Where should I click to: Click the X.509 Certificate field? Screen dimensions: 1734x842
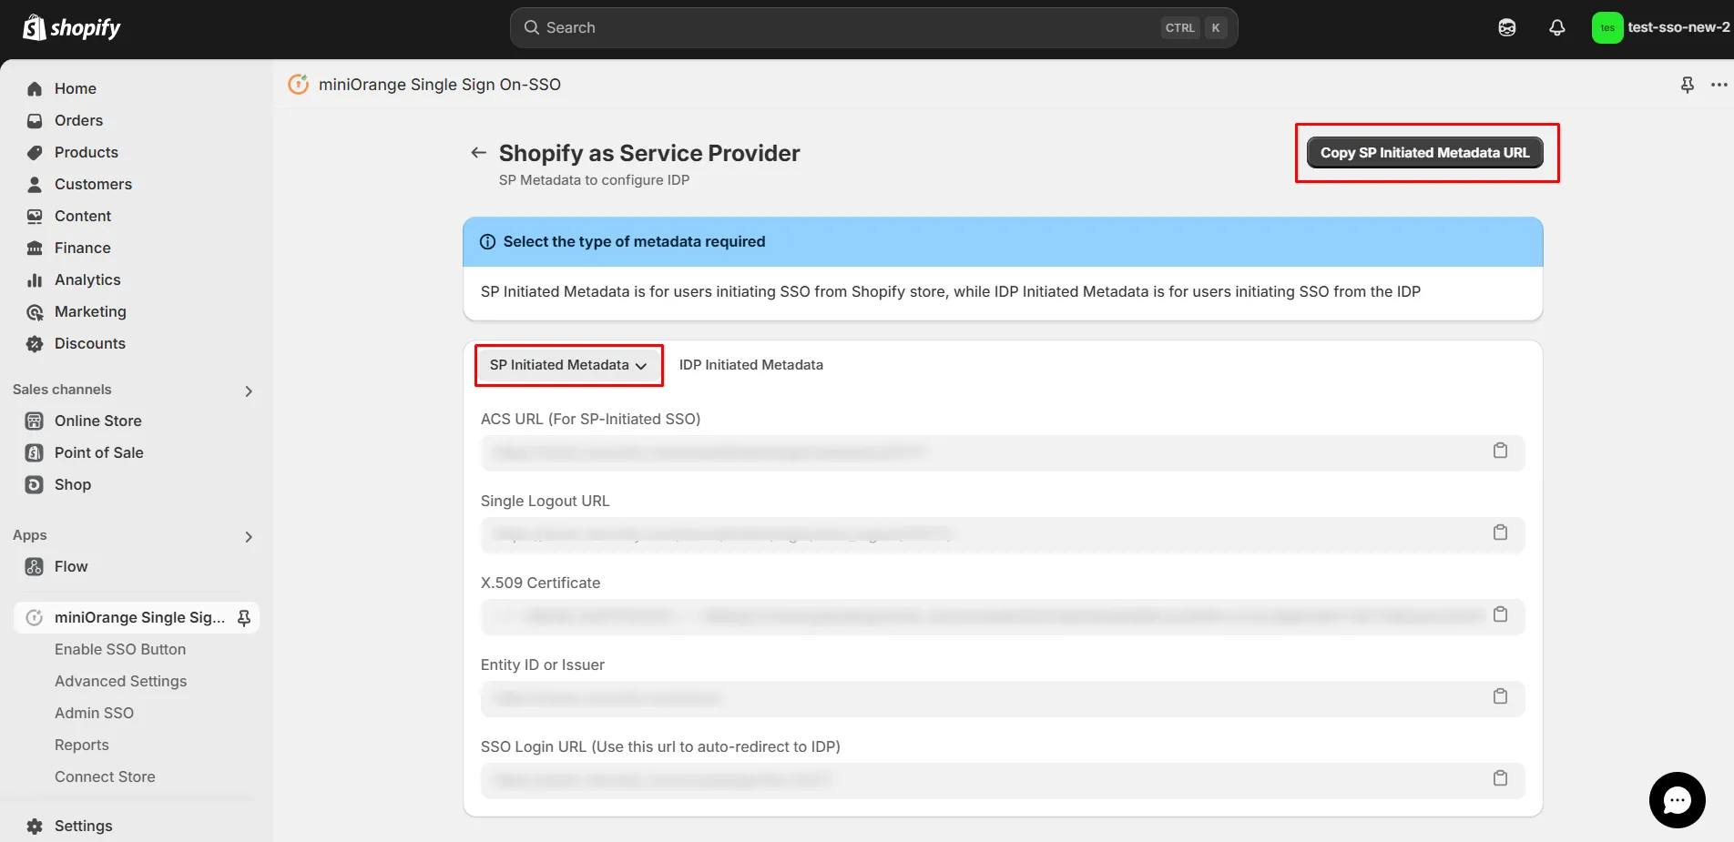tap(1002, 616)
